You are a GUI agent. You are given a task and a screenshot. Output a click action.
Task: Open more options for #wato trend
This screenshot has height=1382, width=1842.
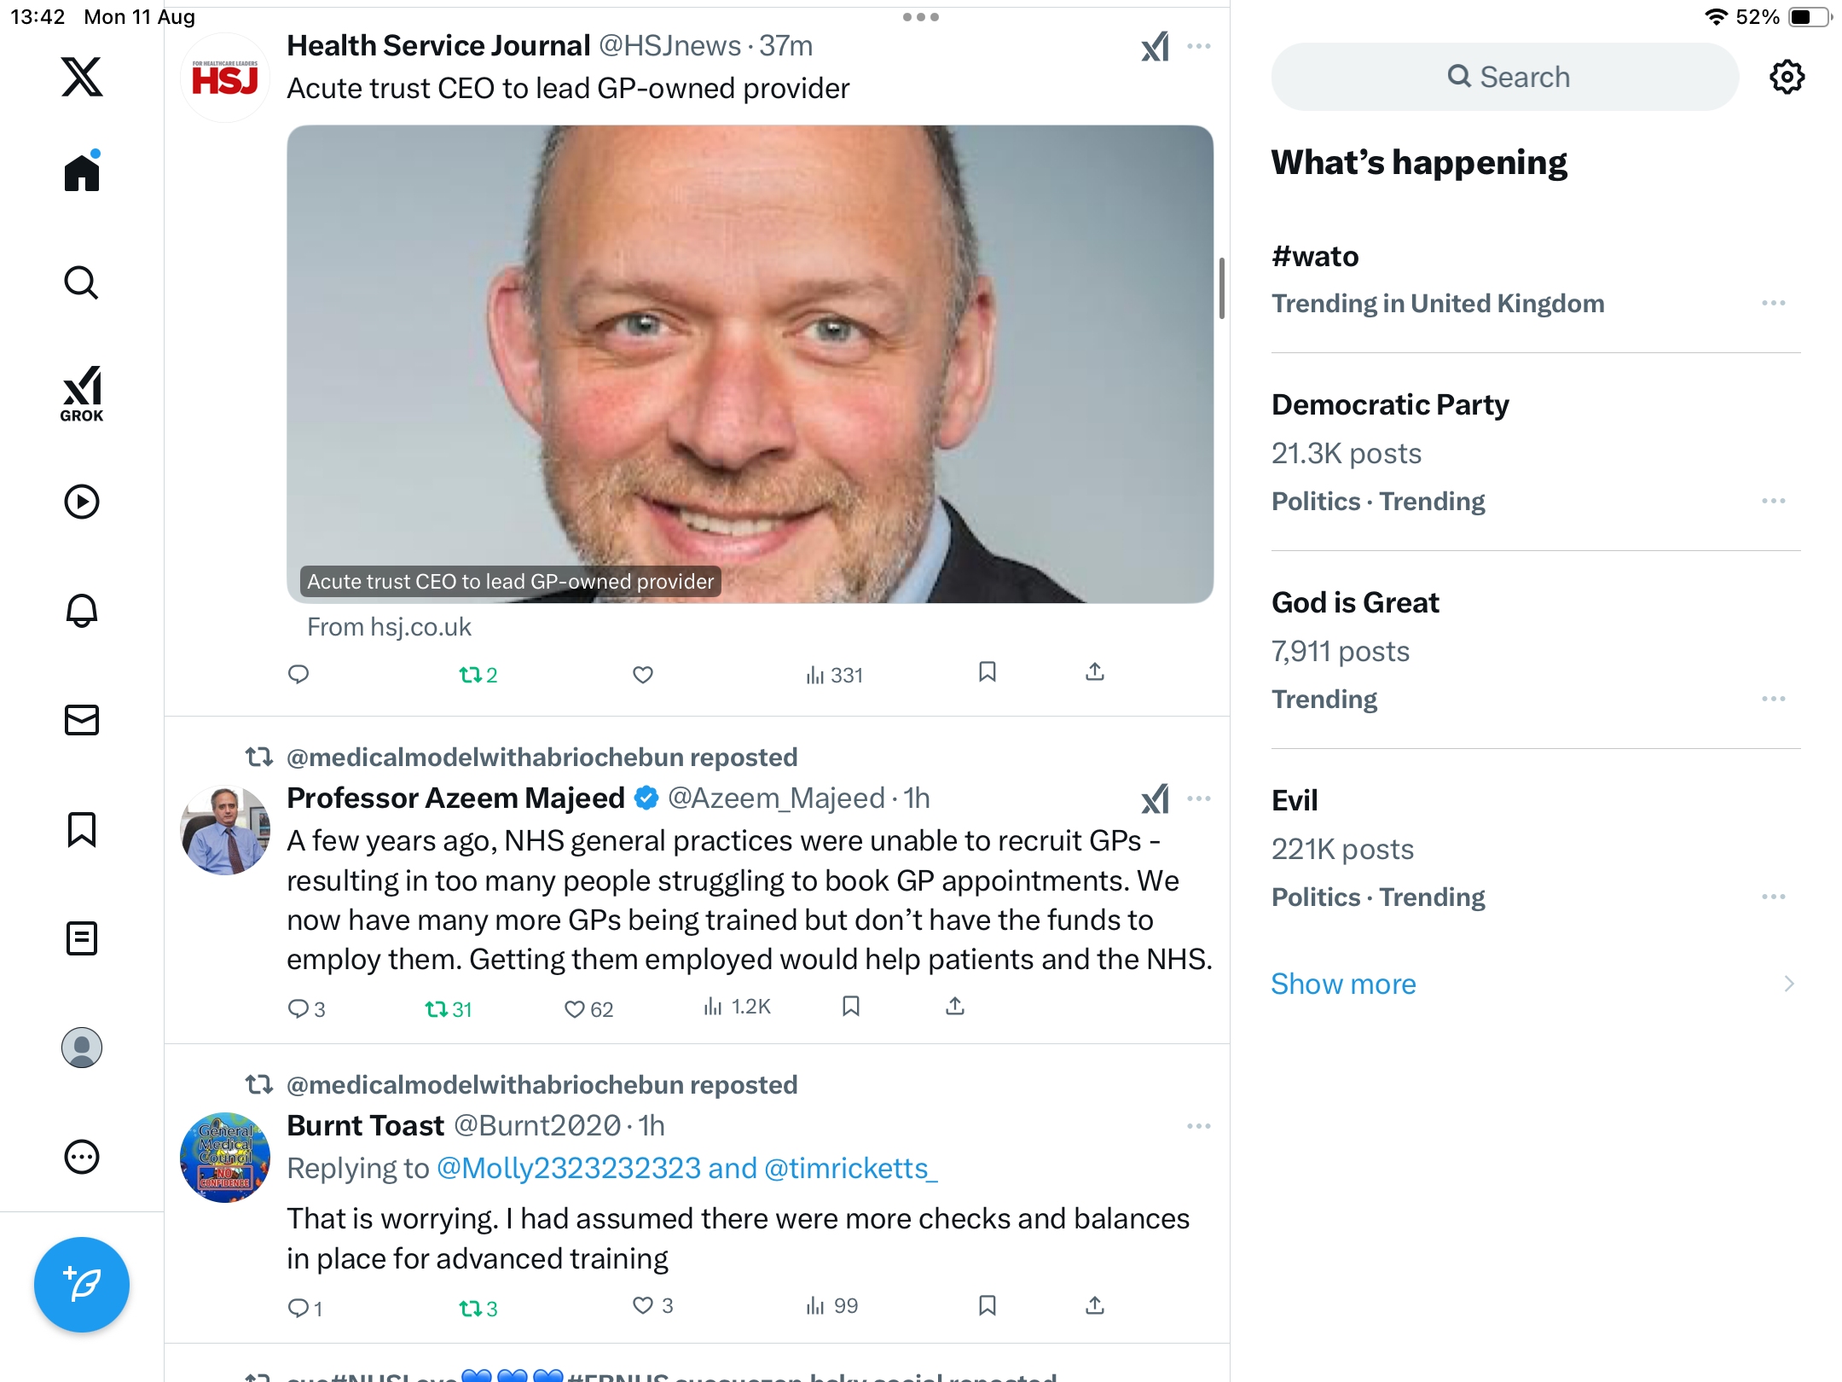tap(1773, 303)
